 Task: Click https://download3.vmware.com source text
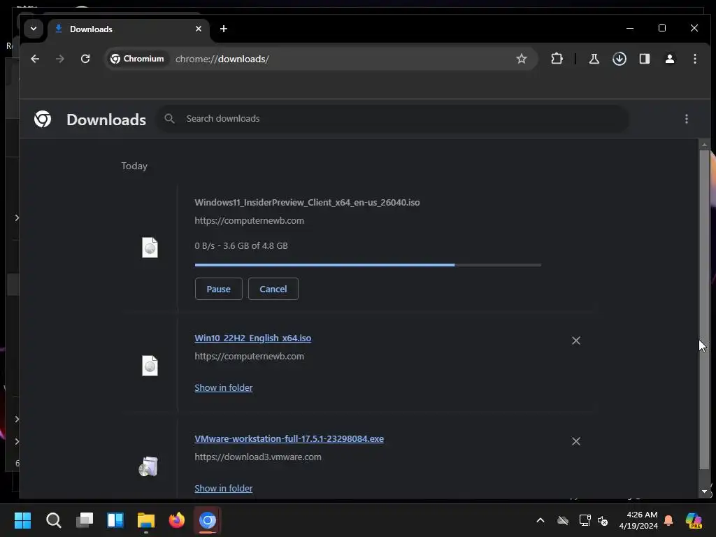click(258, 457)
